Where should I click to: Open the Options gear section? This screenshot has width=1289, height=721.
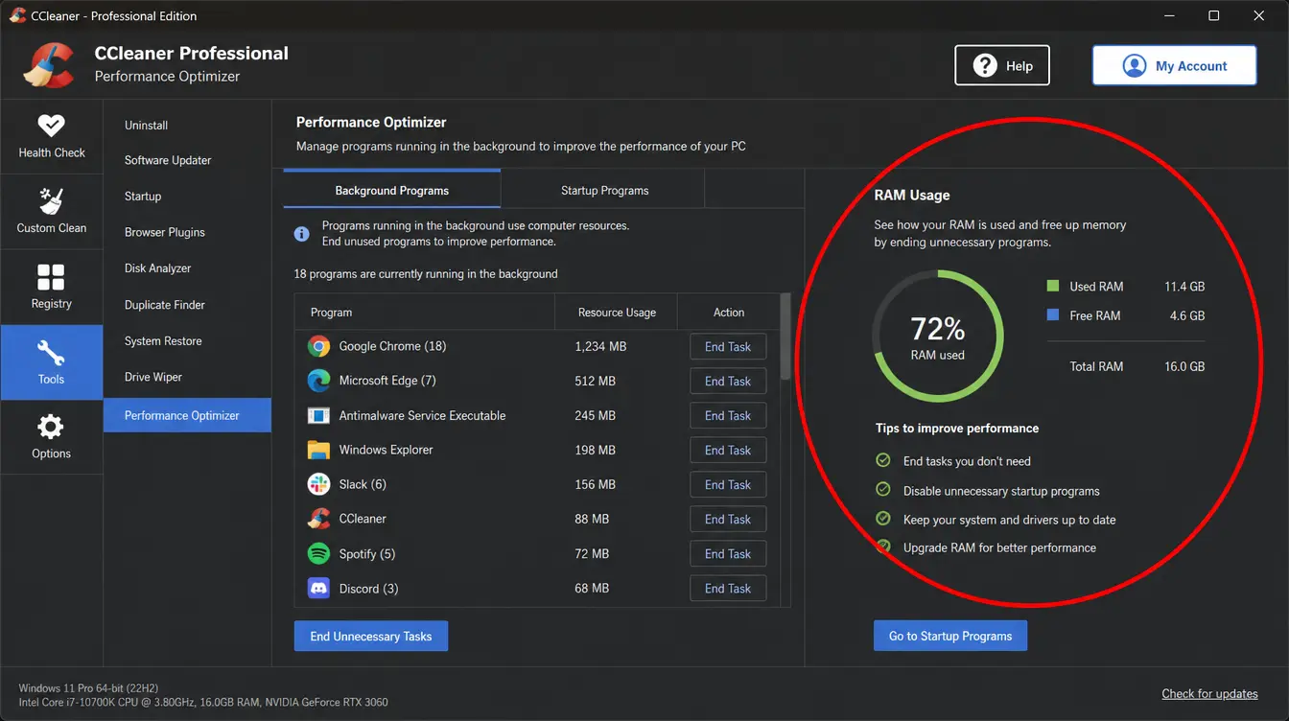point(52,437)
